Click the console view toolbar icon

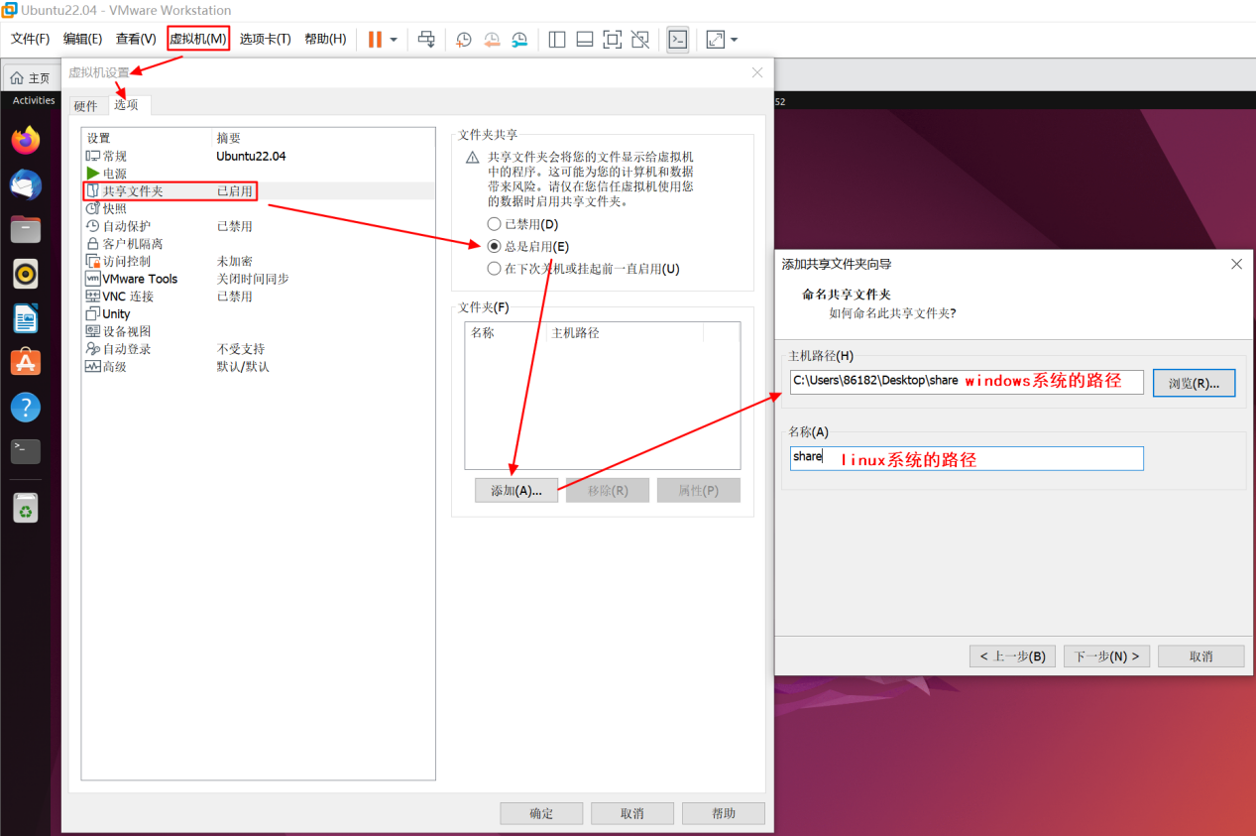(x=678, y=40)
